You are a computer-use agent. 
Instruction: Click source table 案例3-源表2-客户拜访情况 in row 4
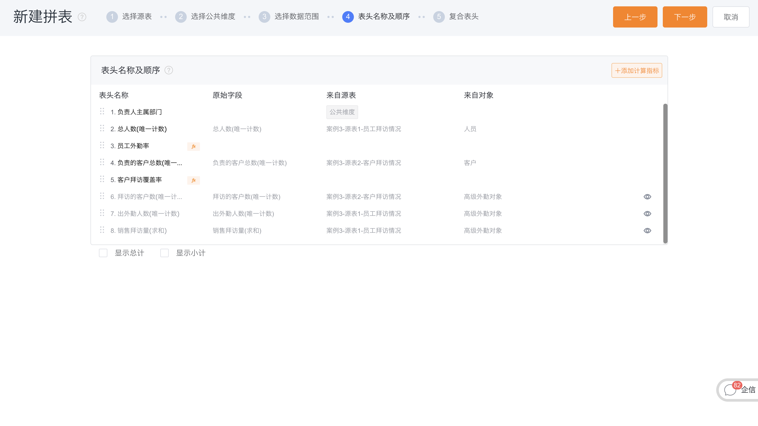click(x=364, y=163)
